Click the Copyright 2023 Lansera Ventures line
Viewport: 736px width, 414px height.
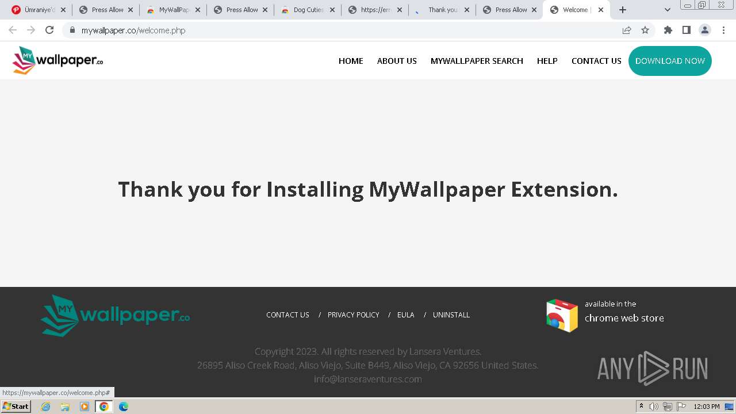tap(368, 351)
